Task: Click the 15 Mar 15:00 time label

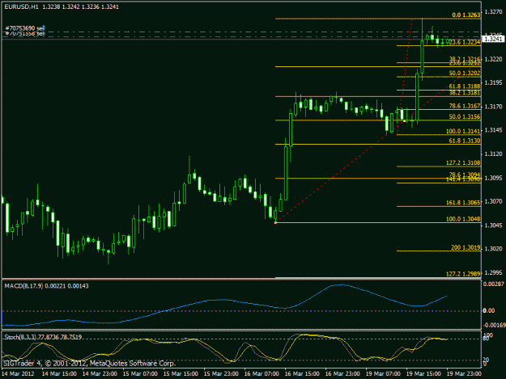Action: pyautogui.click(x=181, y=373)
